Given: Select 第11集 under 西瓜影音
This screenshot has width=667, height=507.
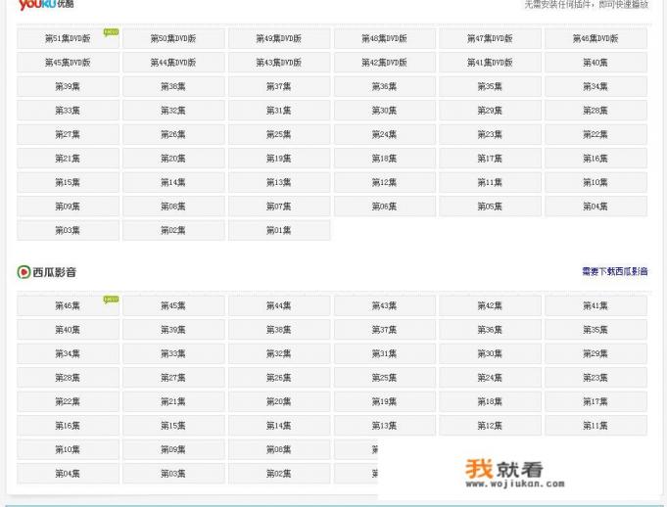Looking at the screenshot, I should pos(596,426).
